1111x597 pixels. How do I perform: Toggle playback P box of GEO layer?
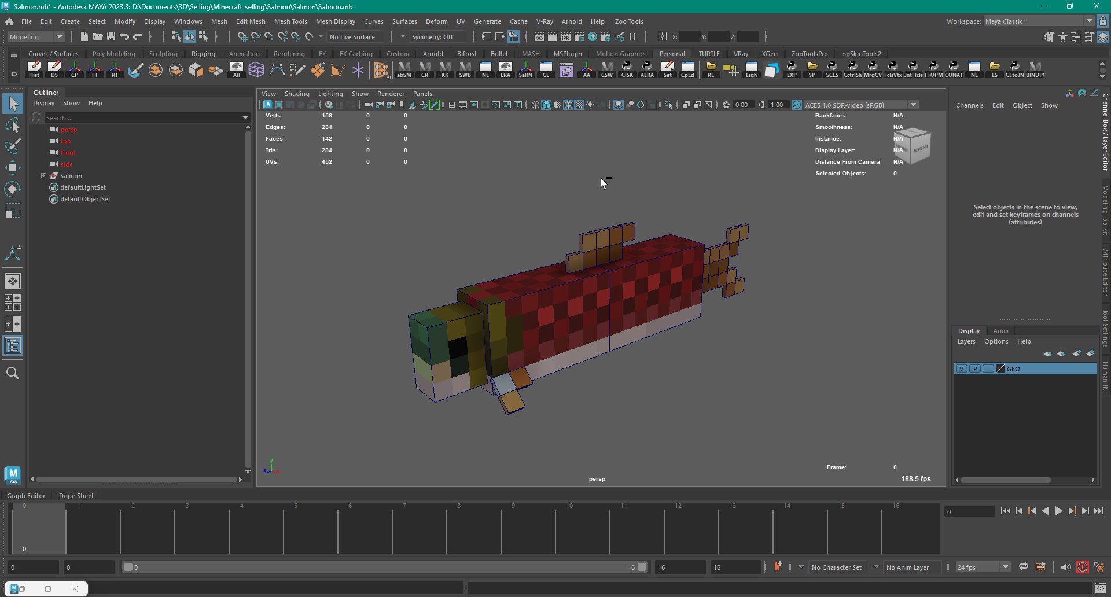tap(975, 369)
